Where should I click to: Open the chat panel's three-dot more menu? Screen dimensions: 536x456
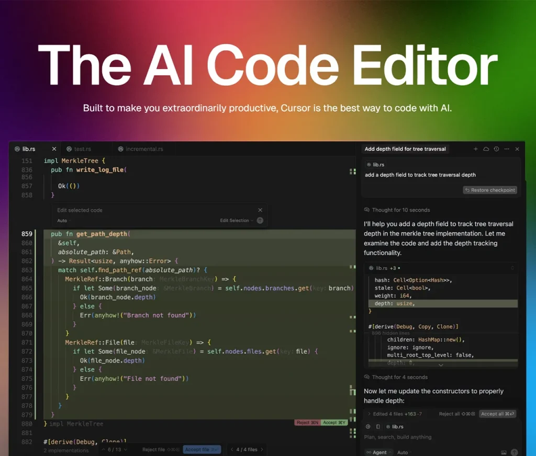[507, 149]
